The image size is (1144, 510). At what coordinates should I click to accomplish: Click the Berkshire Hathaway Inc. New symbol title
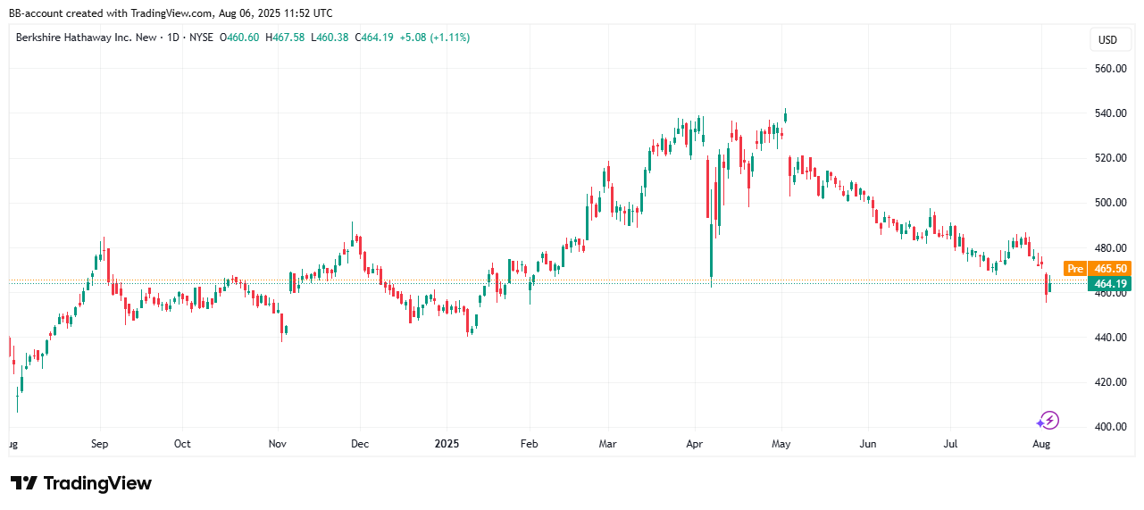85,38
